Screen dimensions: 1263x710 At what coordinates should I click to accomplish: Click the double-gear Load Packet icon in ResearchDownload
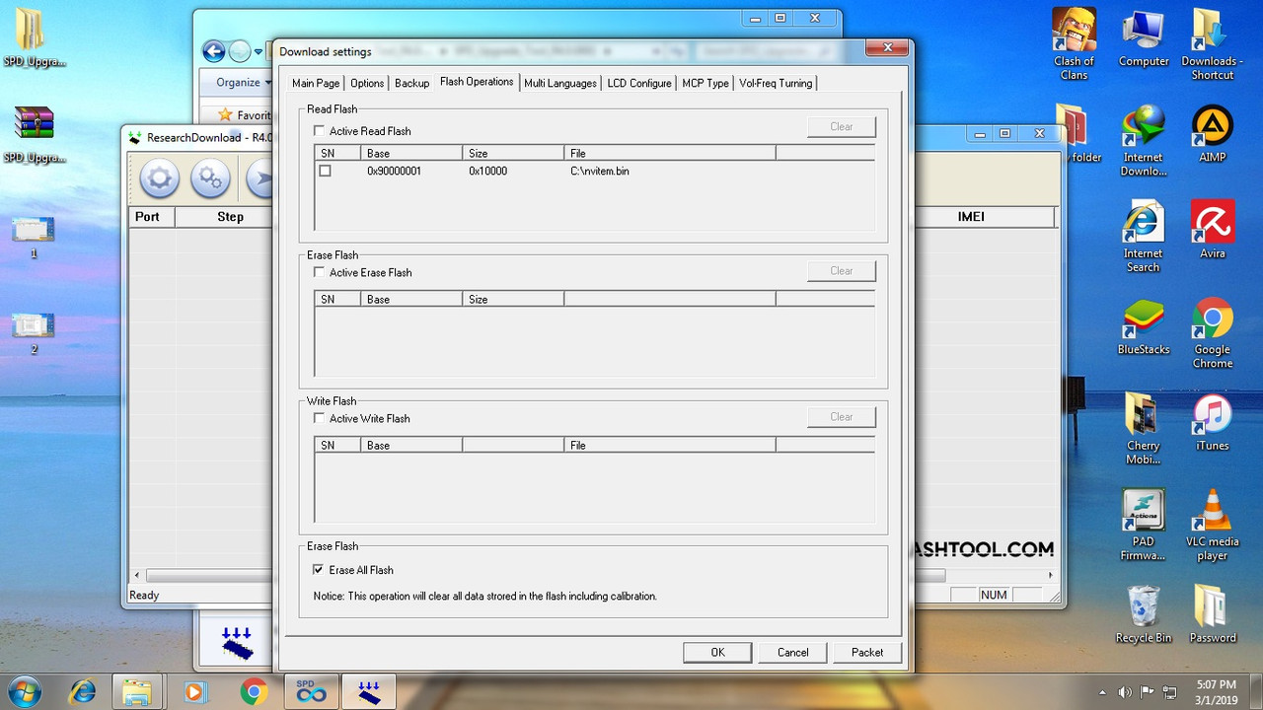coord(210,179)
